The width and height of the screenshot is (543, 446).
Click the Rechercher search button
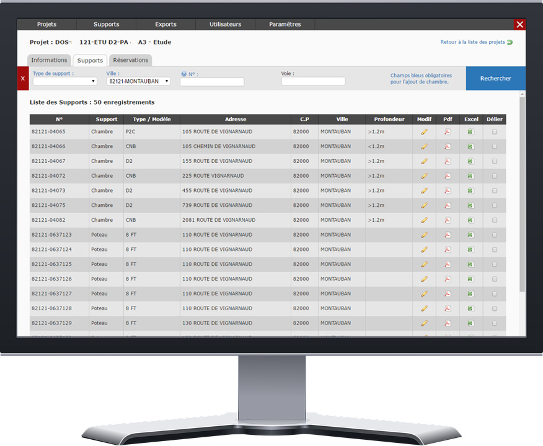495,79
